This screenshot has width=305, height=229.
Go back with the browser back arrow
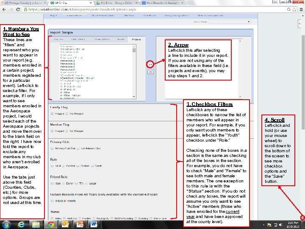[x=4, y=9]
